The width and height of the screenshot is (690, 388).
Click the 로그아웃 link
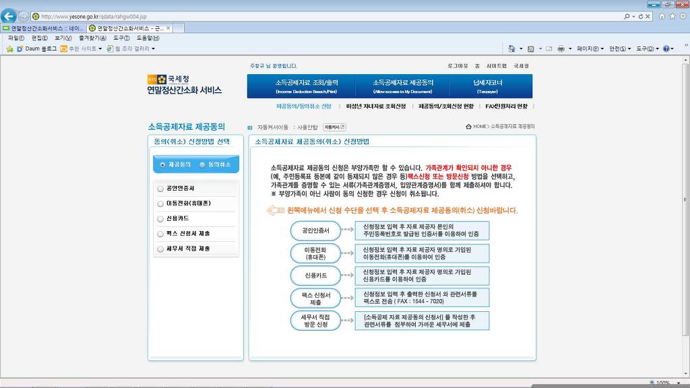click(x=458, y=66)
